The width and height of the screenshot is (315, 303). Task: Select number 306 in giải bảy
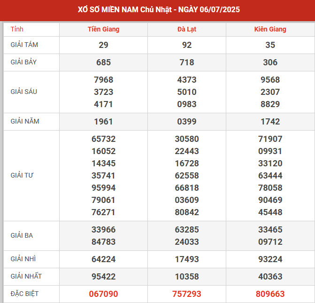pos(270,62)
